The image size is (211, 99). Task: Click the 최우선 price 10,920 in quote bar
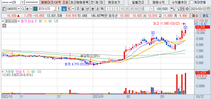pos(137,16)
